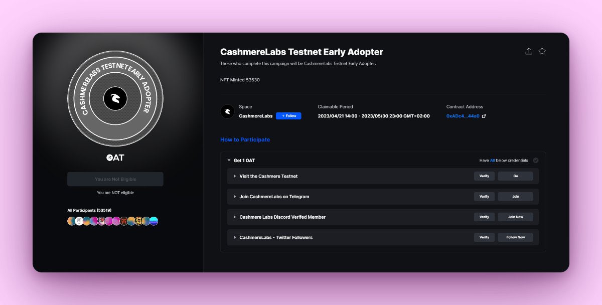Open the 0xADc4...44a0 contract address link
The image size is (602, 305).
(x=463, y=116)
